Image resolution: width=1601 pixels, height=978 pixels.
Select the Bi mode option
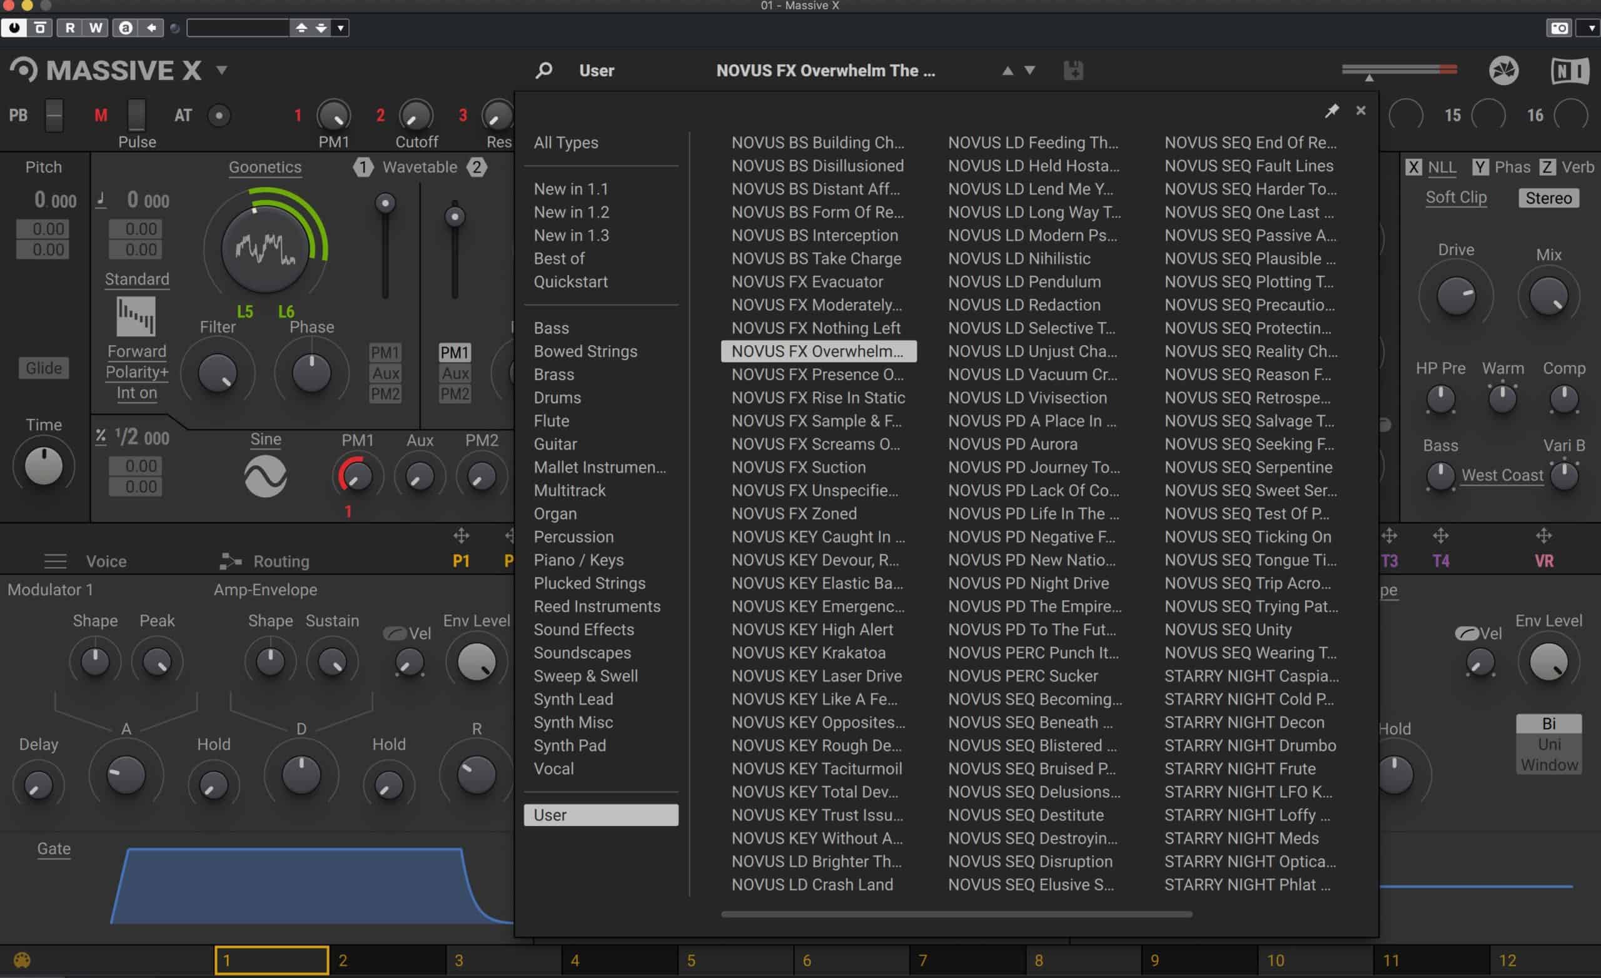[1549, 723]
